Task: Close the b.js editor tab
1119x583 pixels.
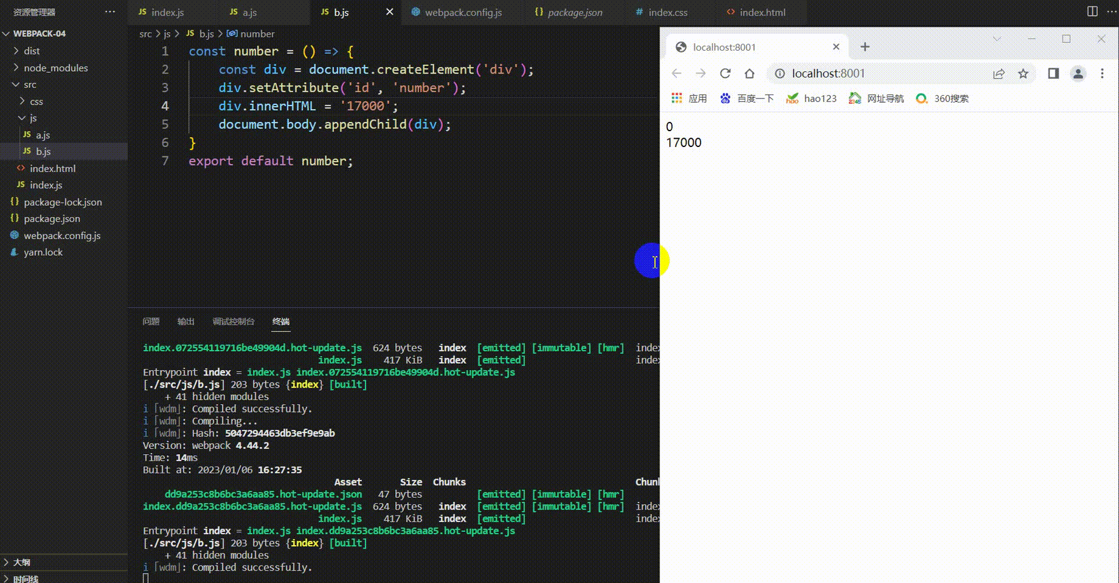Action: (389, 12)
